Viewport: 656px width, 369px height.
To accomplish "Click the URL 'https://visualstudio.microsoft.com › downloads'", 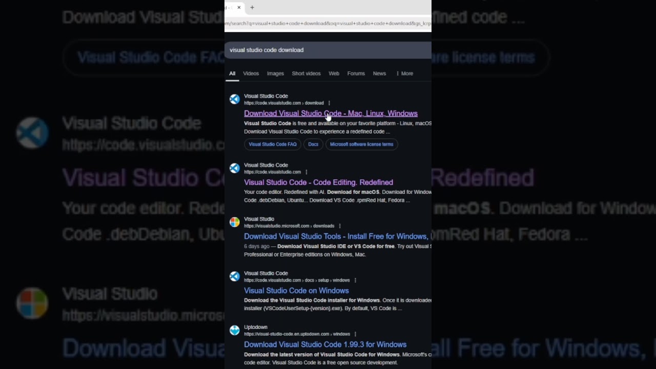I will pos(289,226).
